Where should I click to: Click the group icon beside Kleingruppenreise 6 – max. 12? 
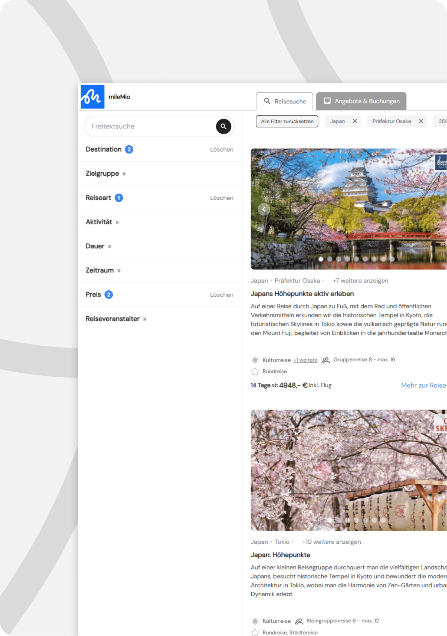(x=299, y=621)
